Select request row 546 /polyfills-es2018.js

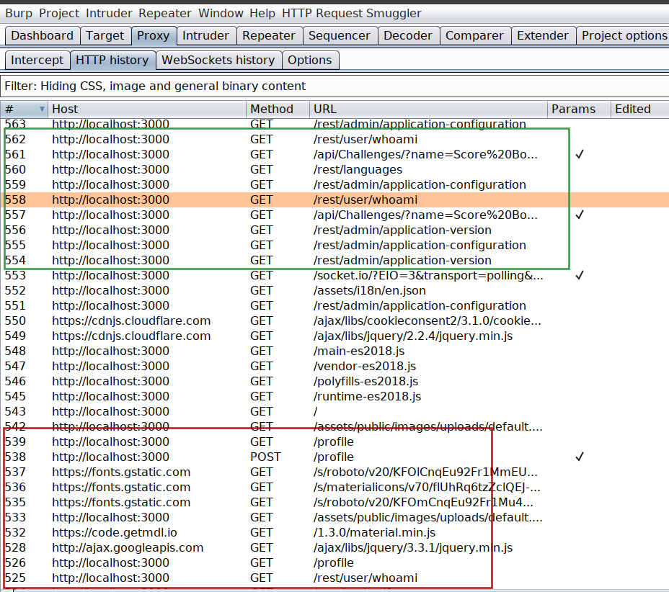pyautogui.click(x=334, y=382)
